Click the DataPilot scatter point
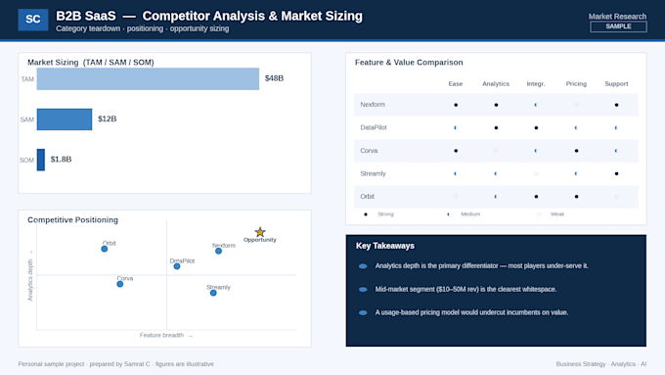The width and height of the screenshot is (665, 375). tap(177, 266)
